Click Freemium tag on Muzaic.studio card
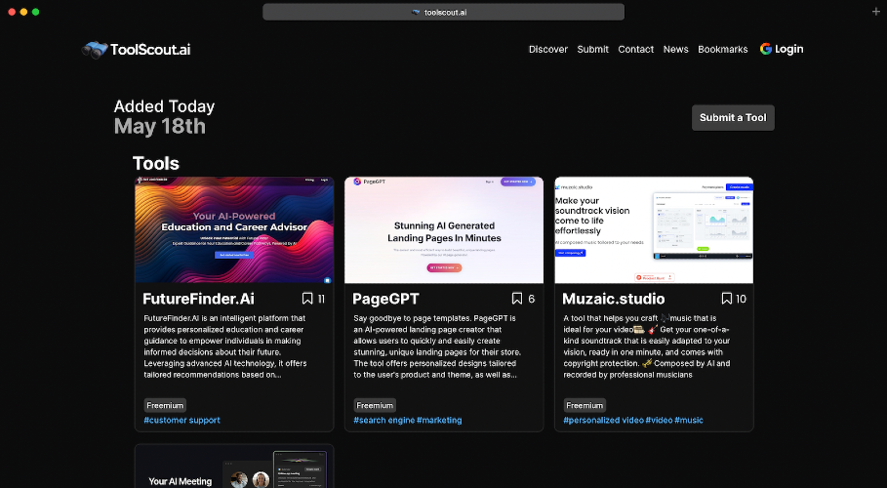Viewport: 887px width, 488px height. pos(585,405)
